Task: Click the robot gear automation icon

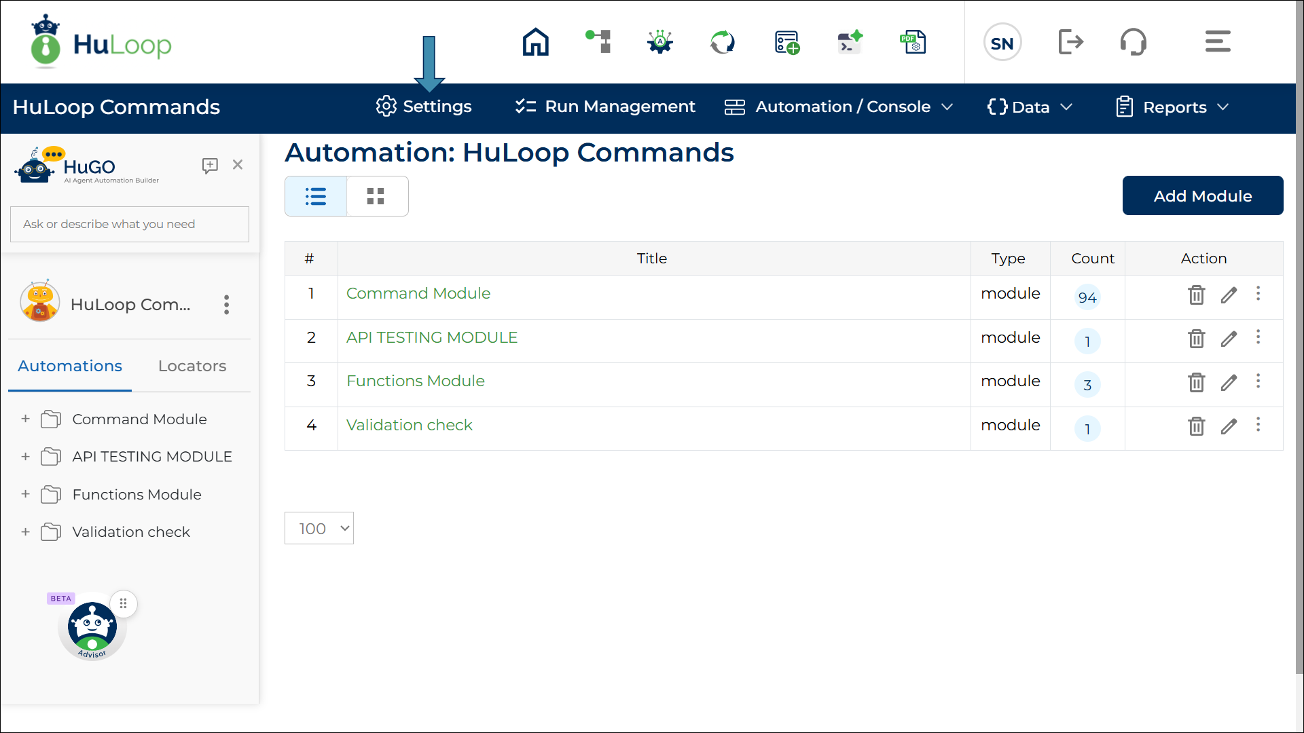Action: click(660, 42)
